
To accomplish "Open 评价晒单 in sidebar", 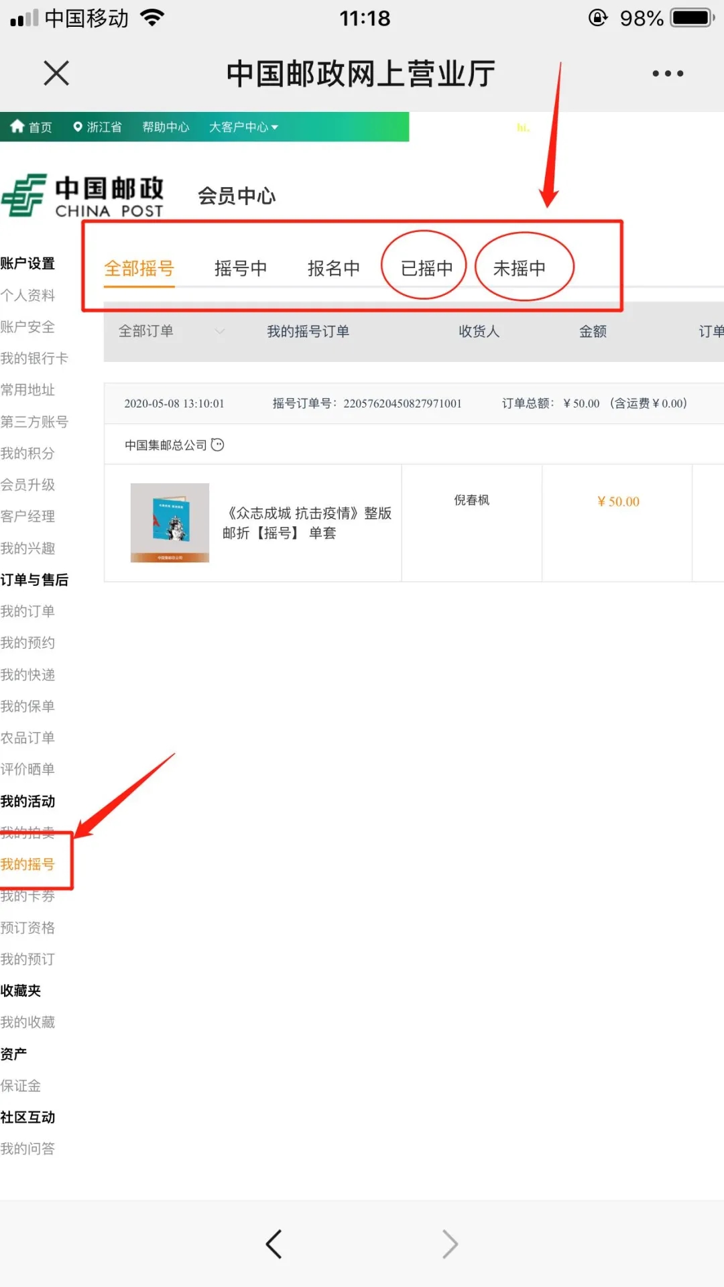I will [x=27, y=769].
